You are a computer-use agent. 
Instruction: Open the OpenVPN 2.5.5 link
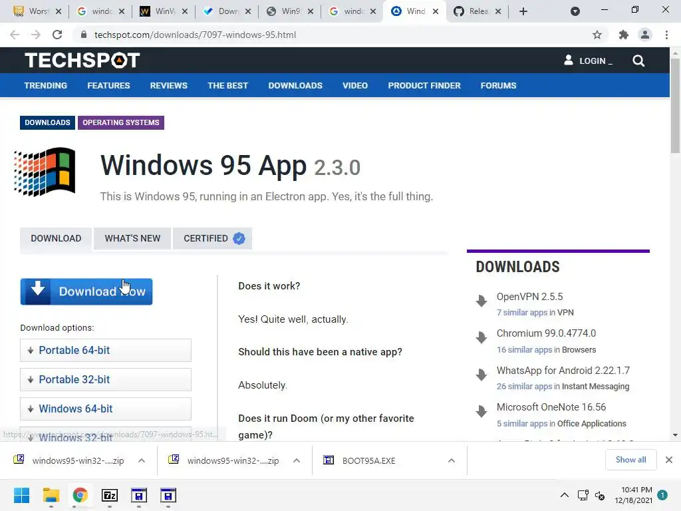pos(529,297)
